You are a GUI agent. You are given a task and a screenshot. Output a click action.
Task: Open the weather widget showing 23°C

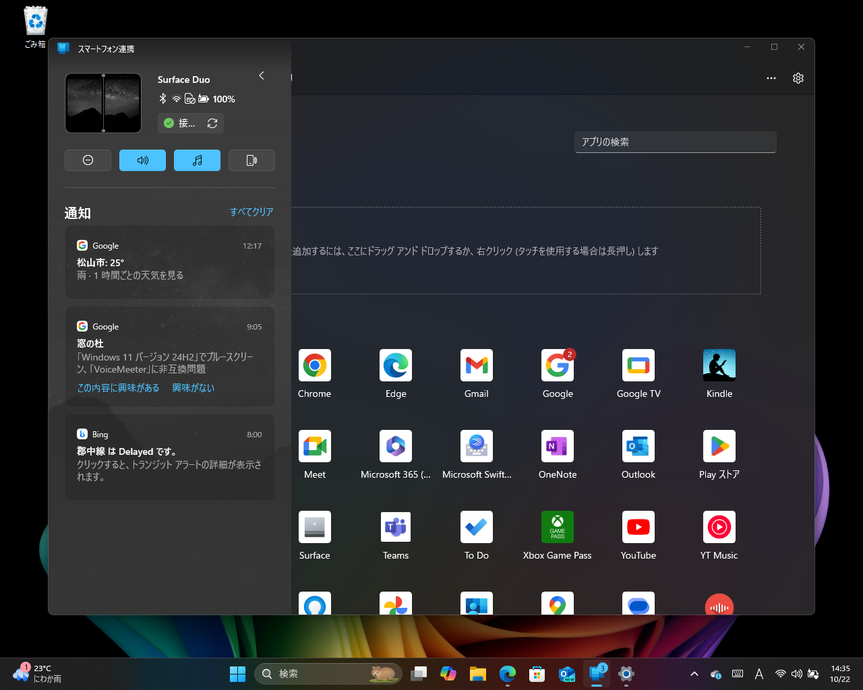pyautogui.click(x=38, y=674)
